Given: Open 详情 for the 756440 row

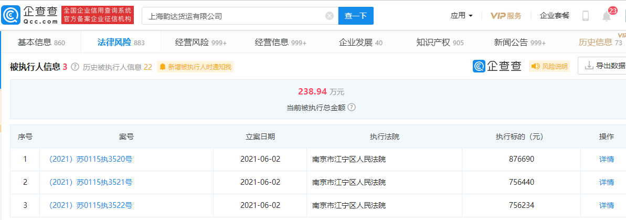Looking at the screenshot, I should pos(607,182).
